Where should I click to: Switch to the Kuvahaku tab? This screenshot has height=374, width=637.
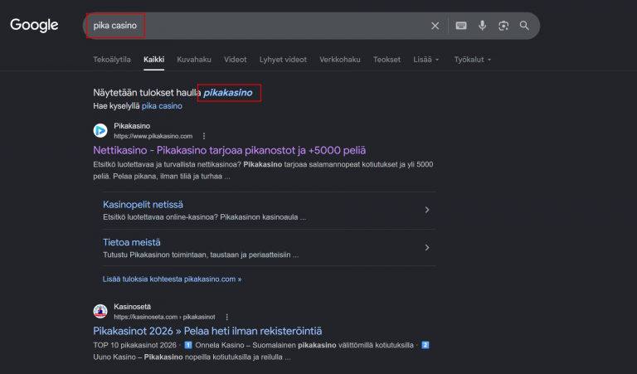tap(194, 60)
